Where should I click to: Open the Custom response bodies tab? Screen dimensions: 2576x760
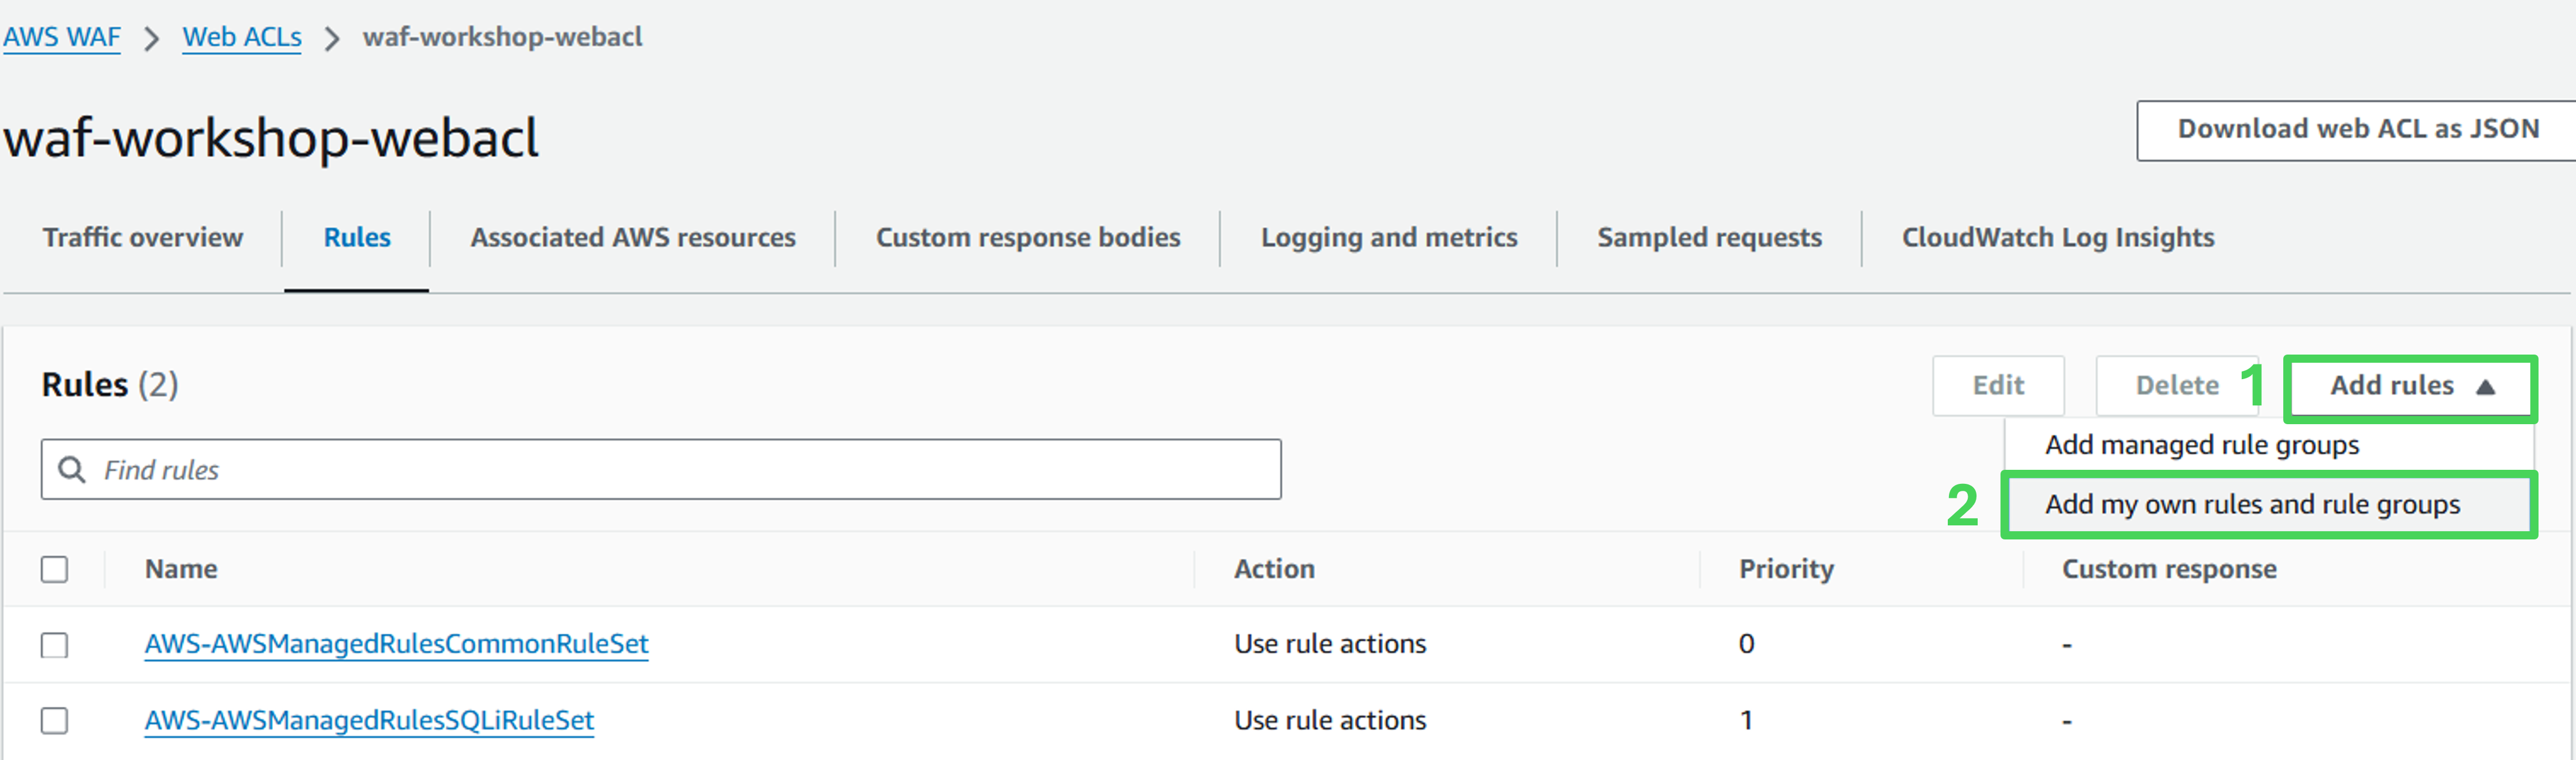[x=1028, y=238]
